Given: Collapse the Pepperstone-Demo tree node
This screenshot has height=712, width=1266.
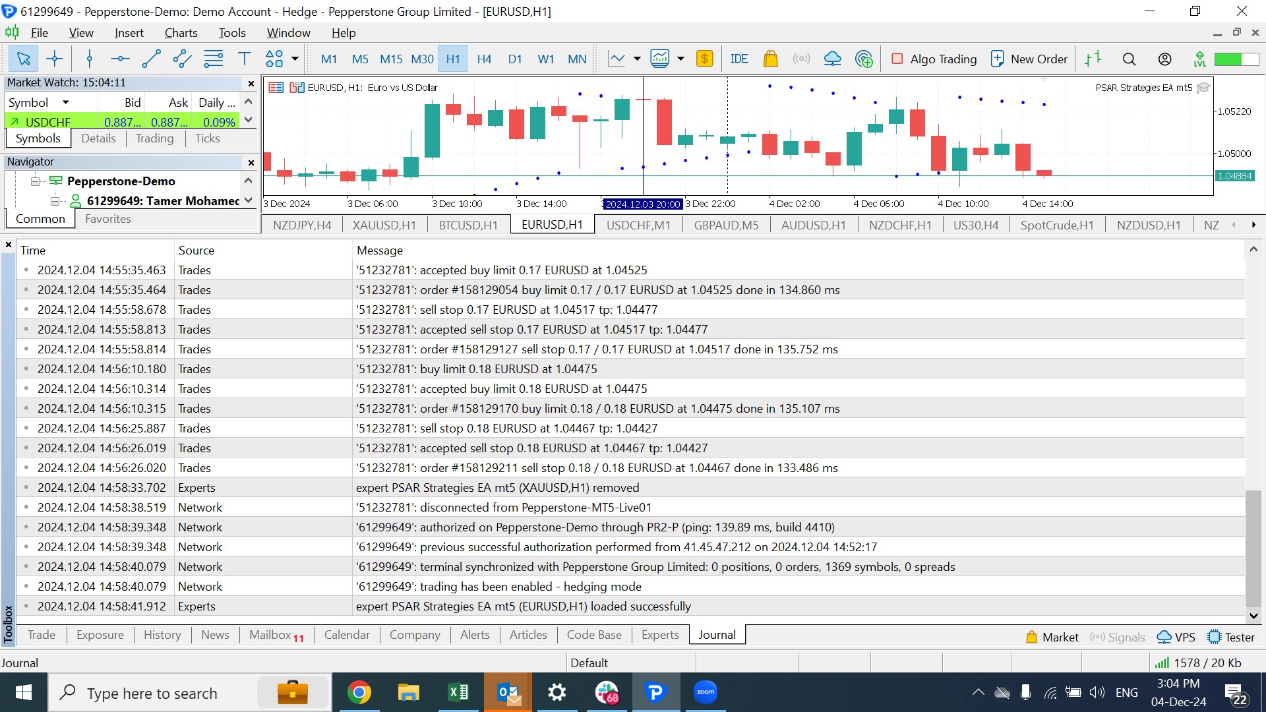Looking at the screenshot, I should (36, 181).
